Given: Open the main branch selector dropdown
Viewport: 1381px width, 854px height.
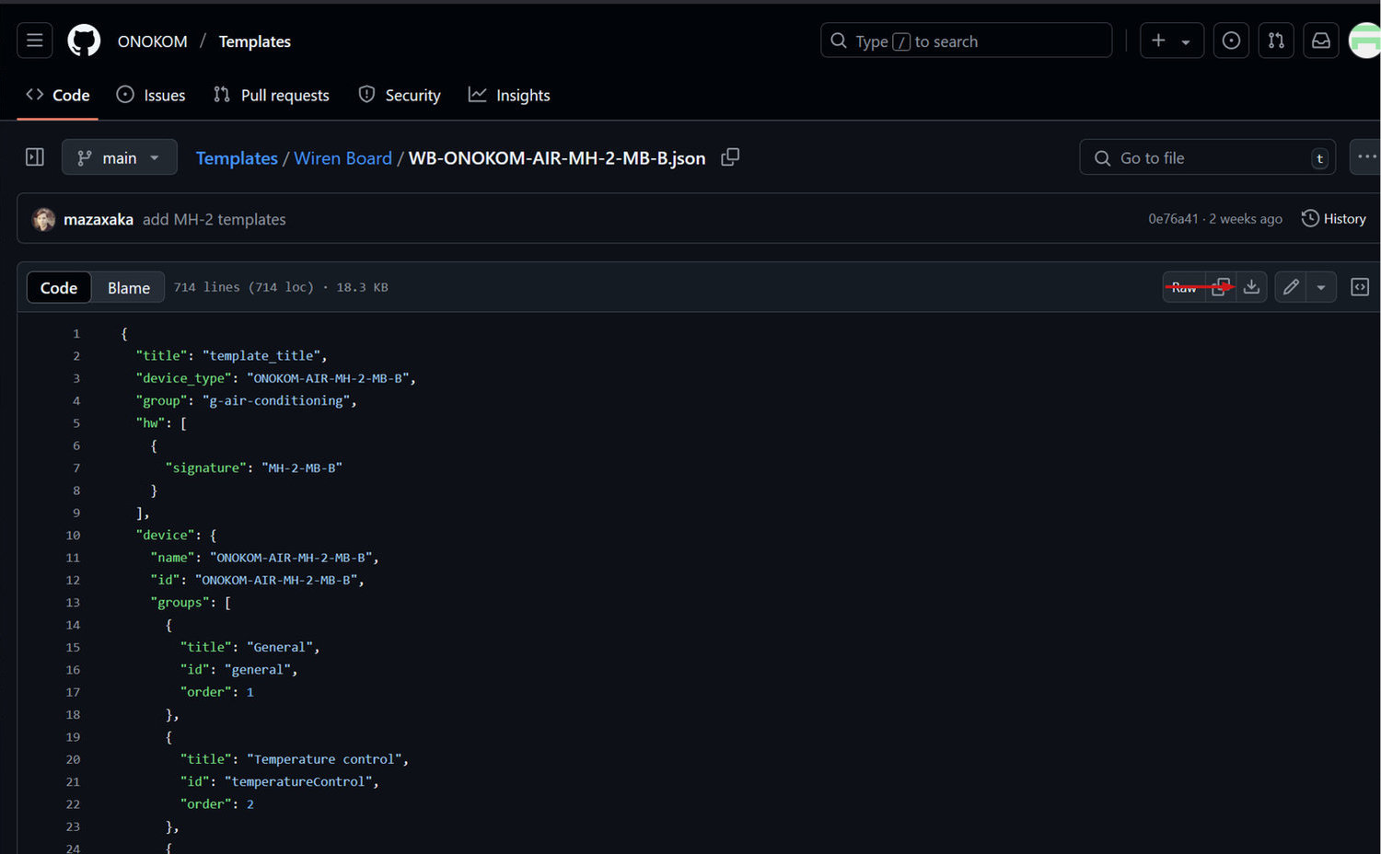Looking at the screenshot, I should click(119, 157).
